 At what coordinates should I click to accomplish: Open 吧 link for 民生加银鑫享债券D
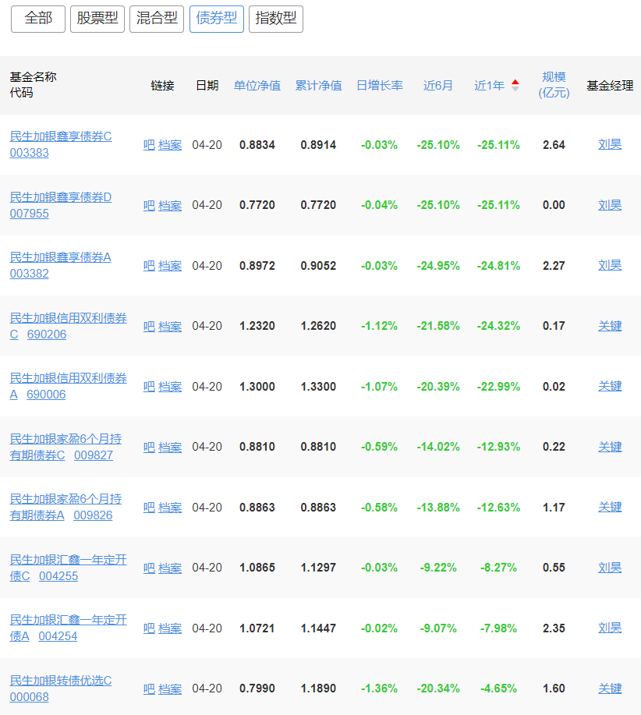tap(149, 206)
